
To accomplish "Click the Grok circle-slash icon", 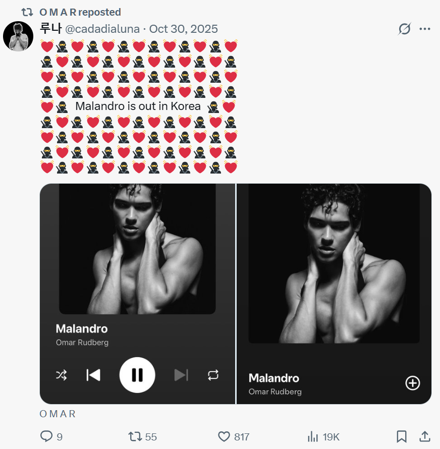I will click(x=404, y=29).
